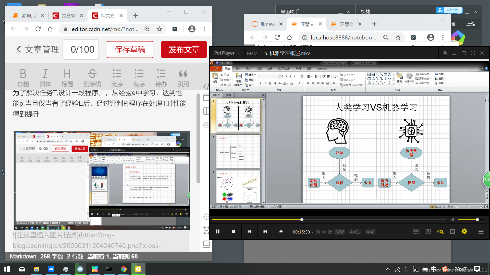Click the zoom-out magnifier in the localhost address bar

tap(386, 37)
